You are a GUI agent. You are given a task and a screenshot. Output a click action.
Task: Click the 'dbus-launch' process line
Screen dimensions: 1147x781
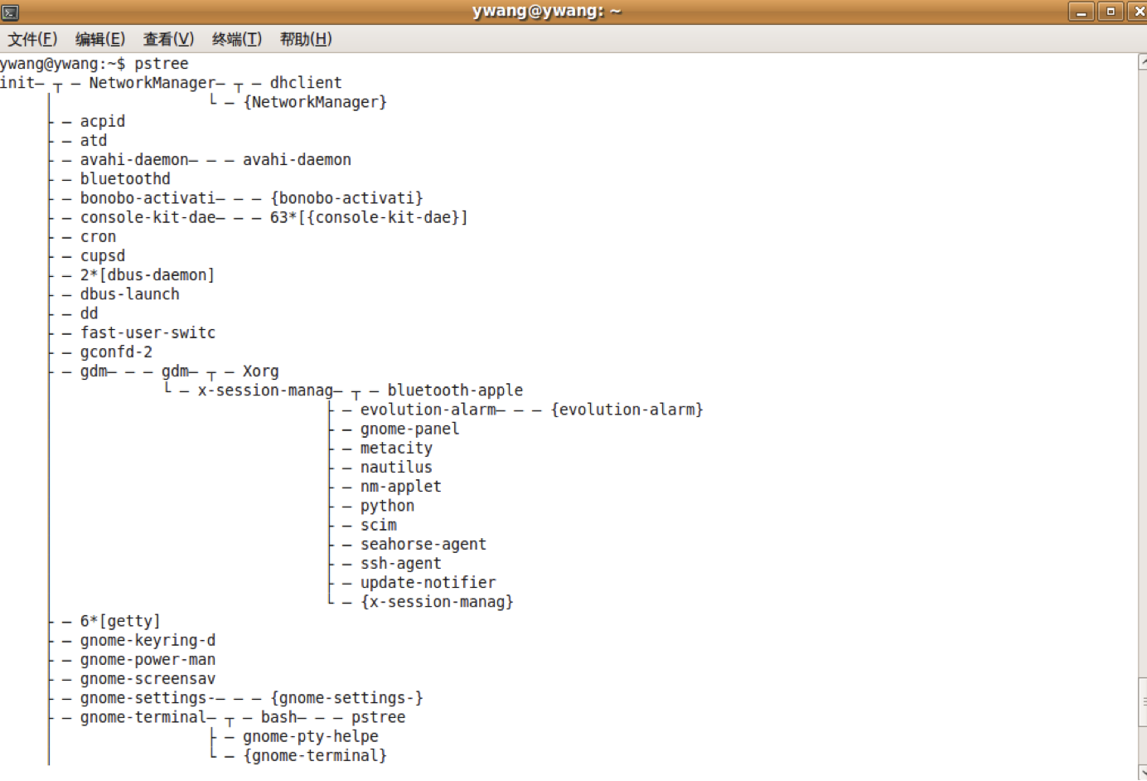click(x=130, y=294)
